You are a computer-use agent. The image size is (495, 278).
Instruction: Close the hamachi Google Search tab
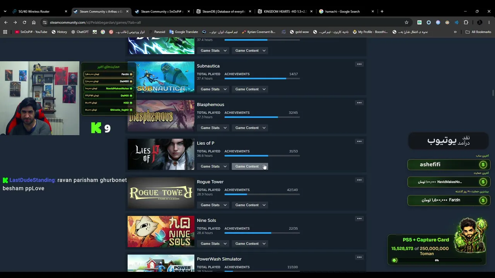[x=373, y=12]
